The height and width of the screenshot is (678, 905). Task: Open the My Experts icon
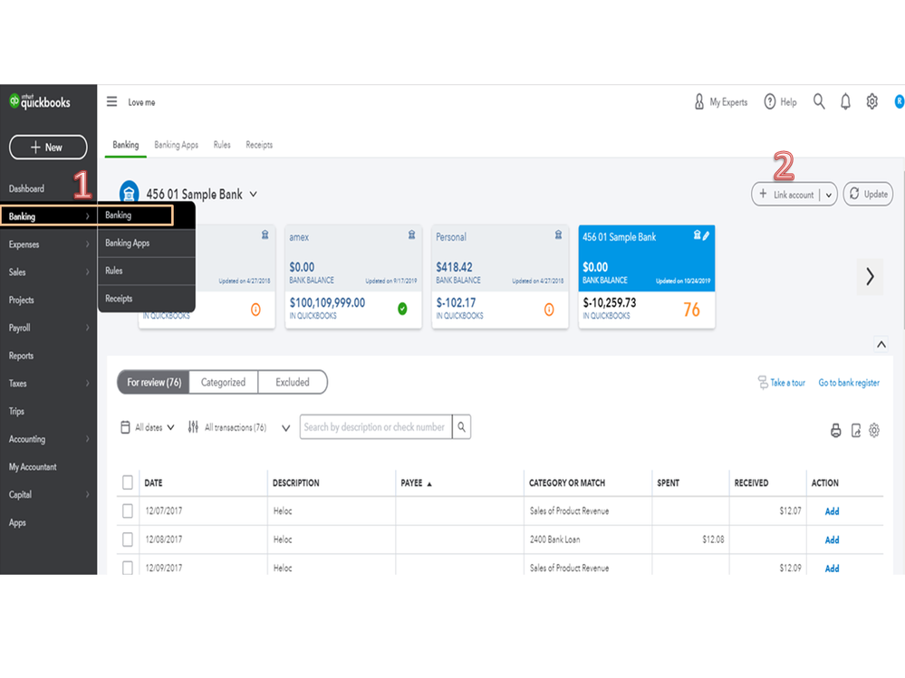(x=699, y=101)
